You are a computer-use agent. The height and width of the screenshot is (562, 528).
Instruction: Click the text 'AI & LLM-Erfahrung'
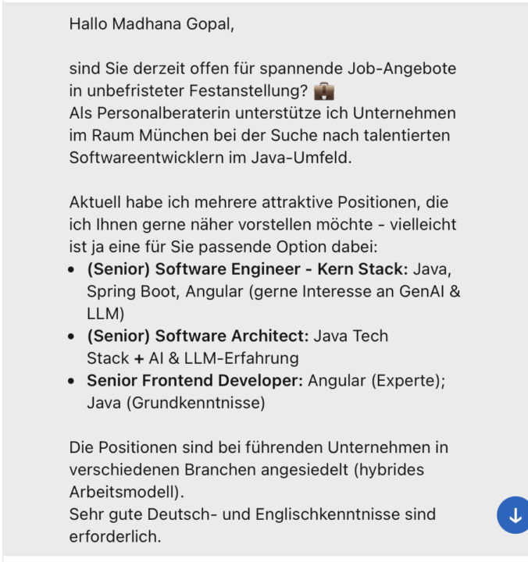click(224, 358)
